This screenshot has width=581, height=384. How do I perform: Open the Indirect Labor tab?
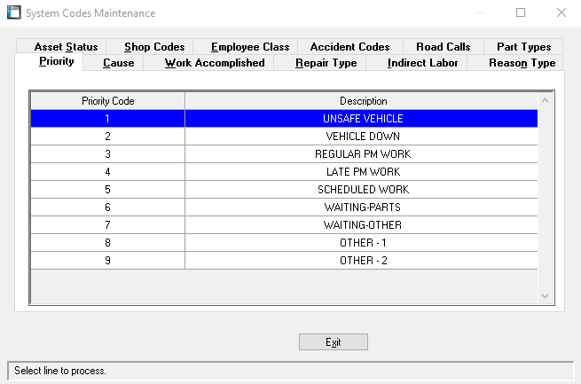[x=423, y=63]
